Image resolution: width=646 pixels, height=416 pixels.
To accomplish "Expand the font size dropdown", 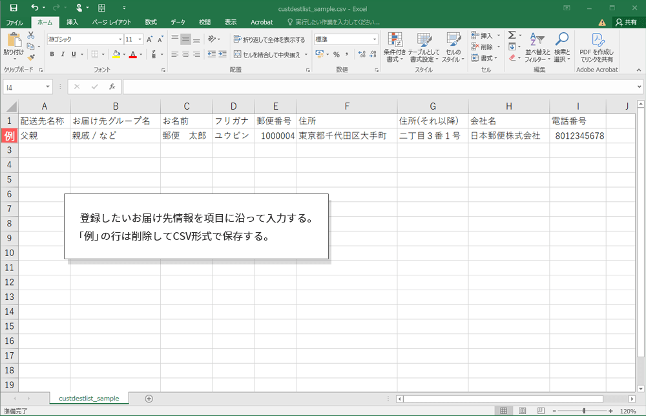I will click(140, 39).
